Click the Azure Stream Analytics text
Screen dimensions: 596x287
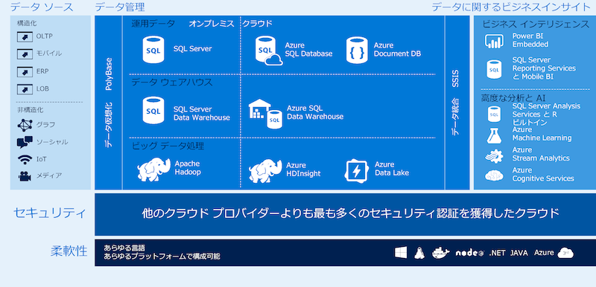pos(541,154)
